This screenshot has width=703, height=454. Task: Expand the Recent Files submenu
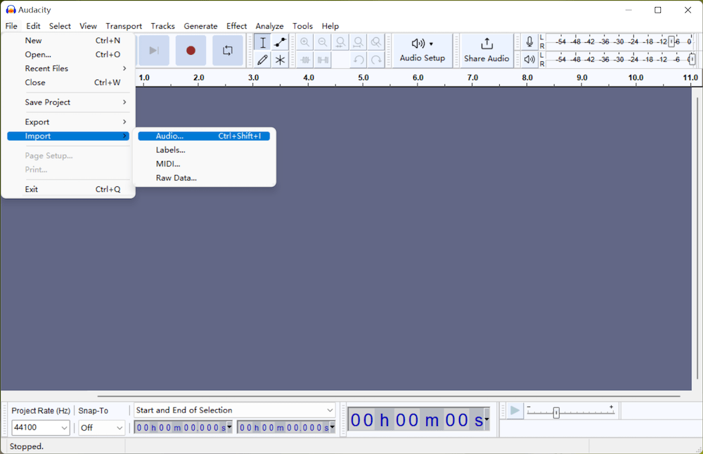68,68
